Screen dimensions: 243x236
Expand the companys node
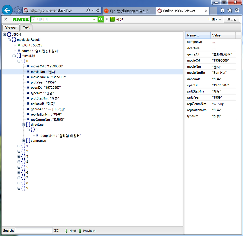coord(23,141)
